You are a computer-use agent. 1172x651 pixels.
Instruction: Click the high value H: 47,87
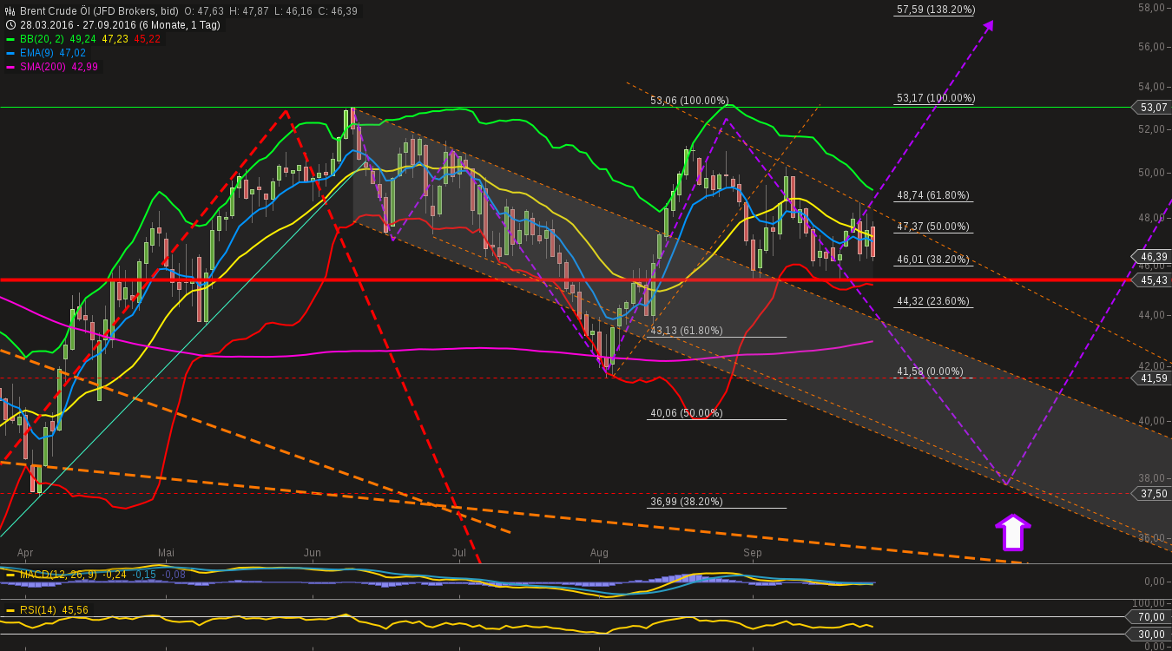pos(250,11)
